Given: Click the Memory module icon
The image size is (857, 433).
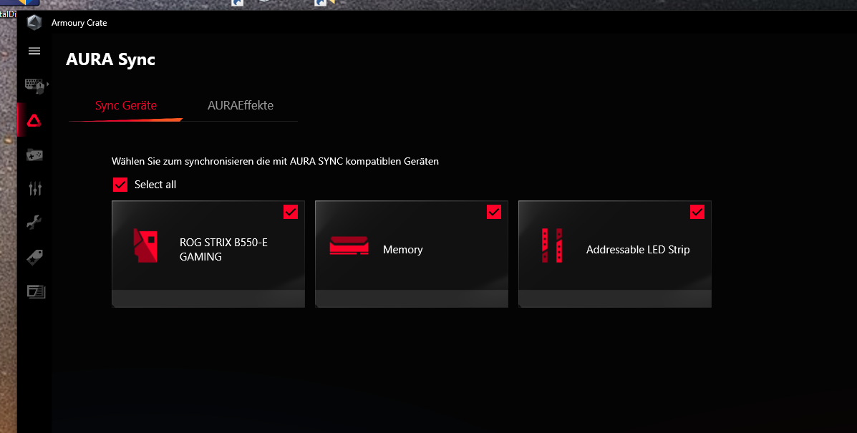Looking at the screenshot, I should coord(349,246).
